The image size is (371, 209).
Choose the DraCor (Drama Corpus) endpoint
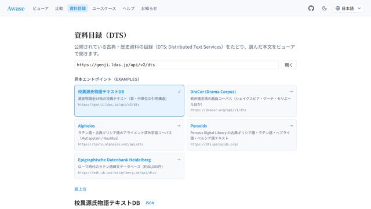click(x=242, y=100)
